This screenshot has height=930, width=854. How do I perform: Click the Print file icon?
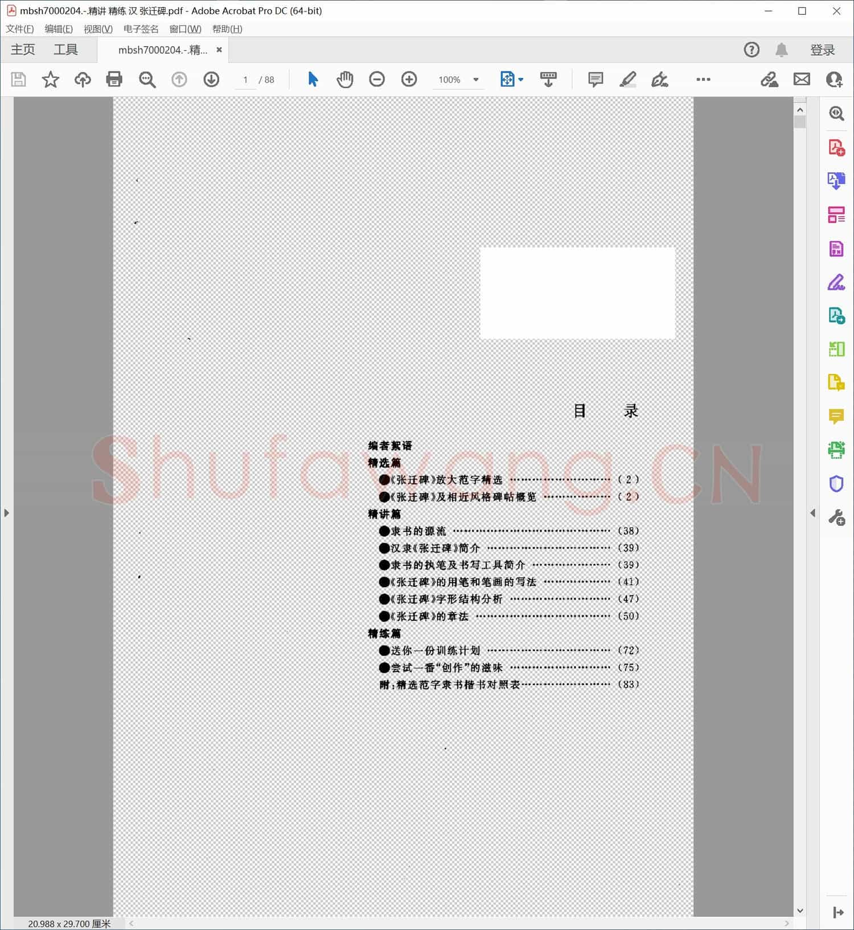114,79
